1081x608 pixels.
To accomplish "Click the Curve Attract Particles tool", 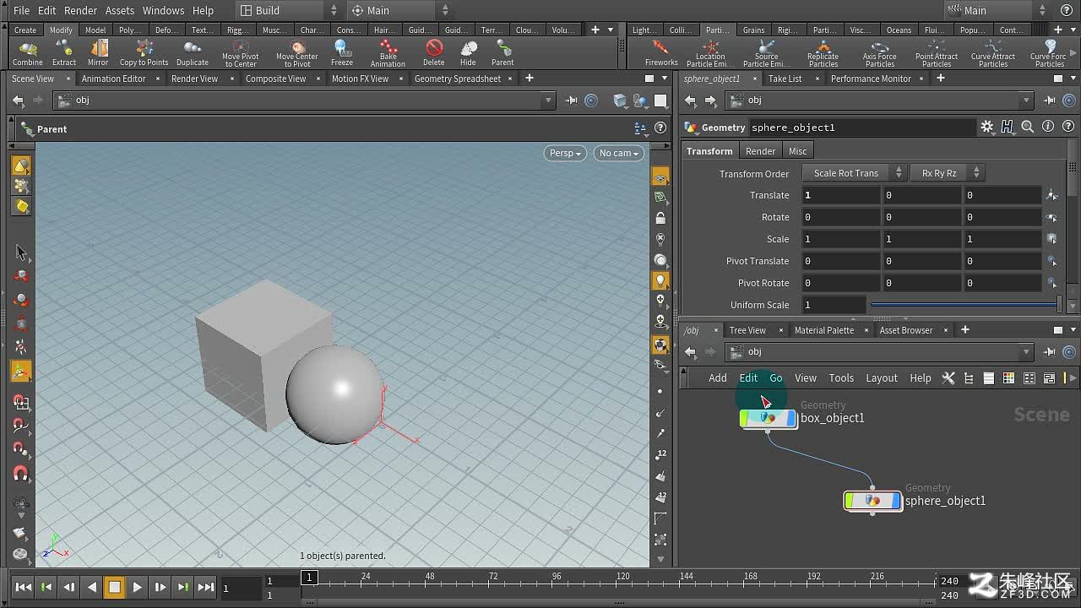I will (993, 53).
